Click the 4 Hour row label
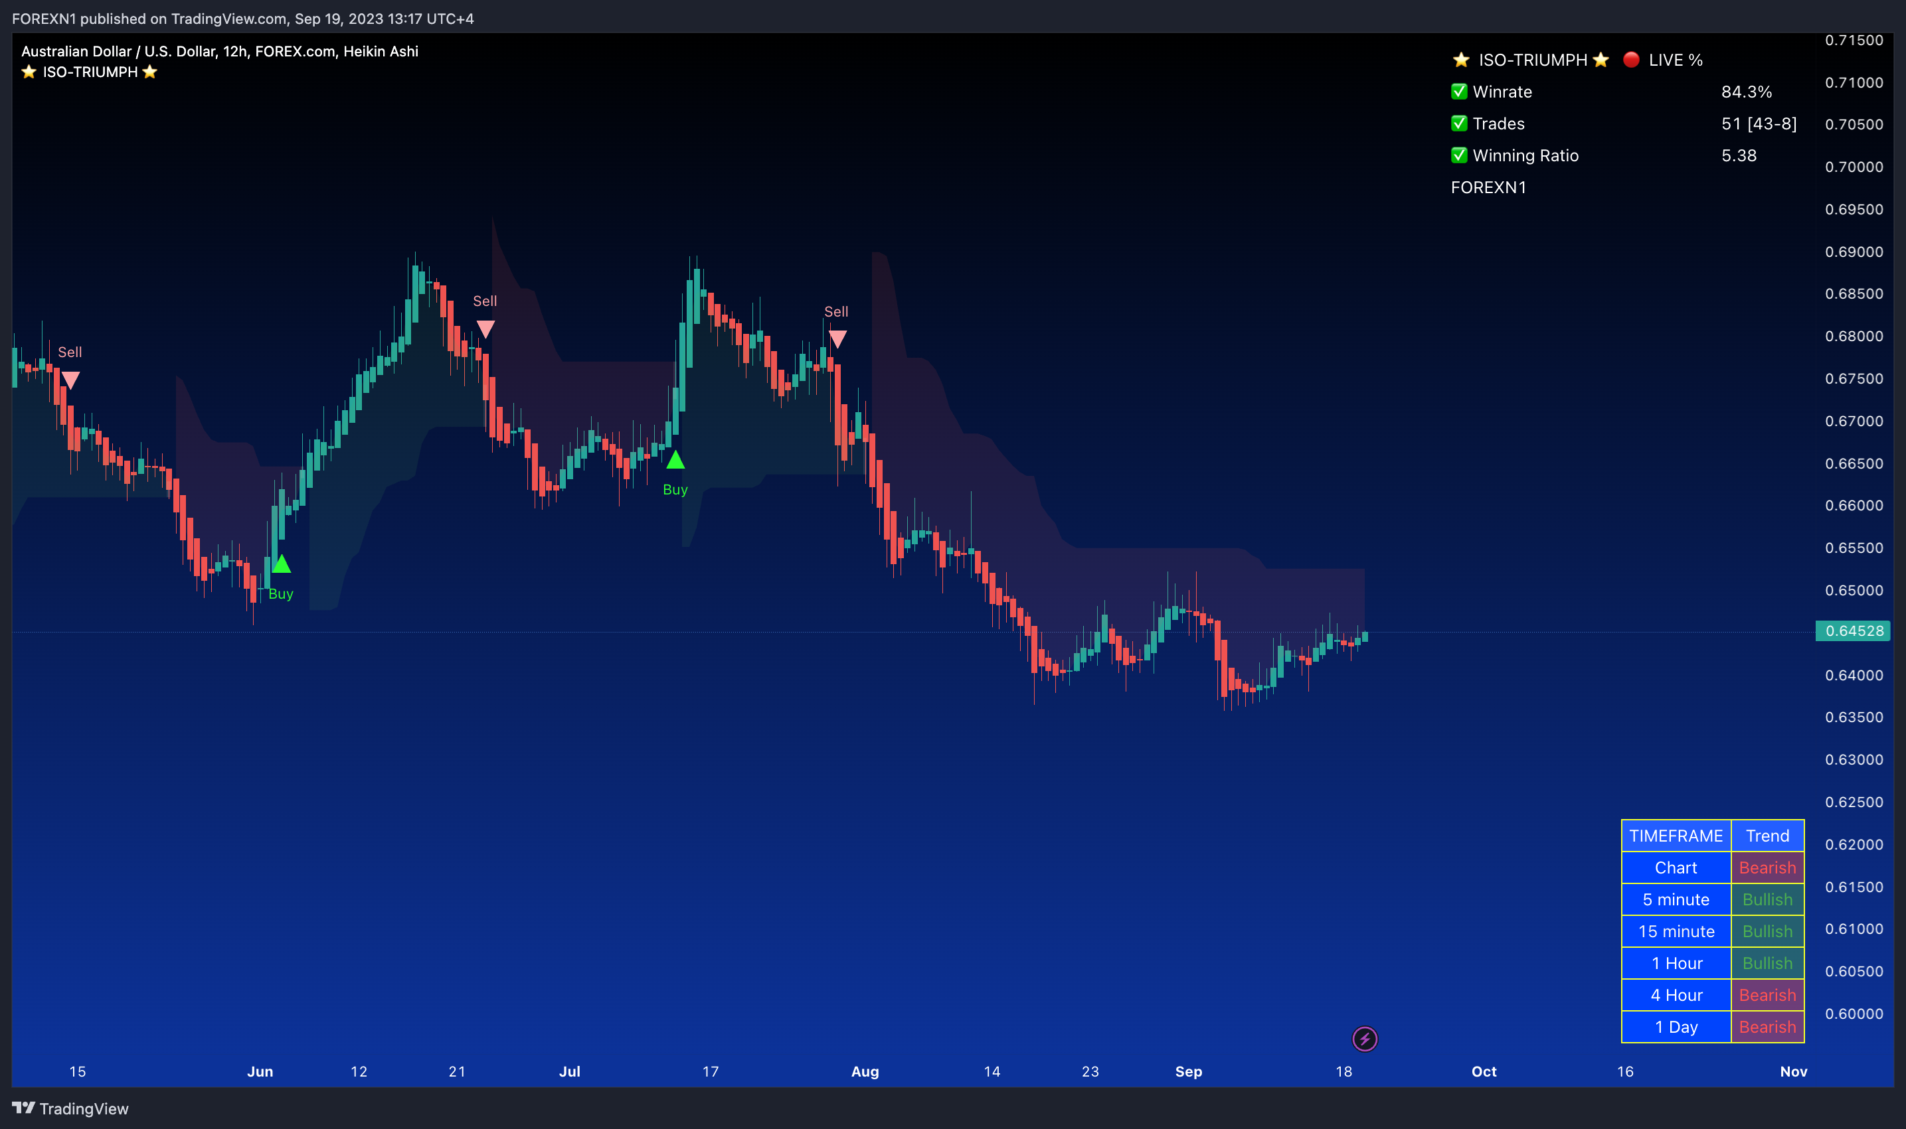Screen dimensions: 1906x1129 point(1676,995)
